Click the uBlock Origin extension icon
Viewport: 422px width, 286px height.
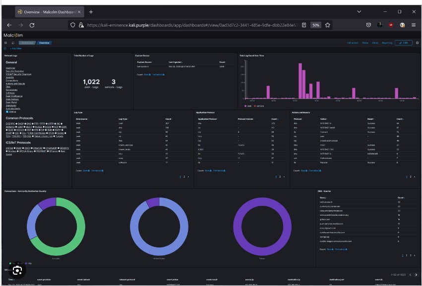click(x=391, y=25)
